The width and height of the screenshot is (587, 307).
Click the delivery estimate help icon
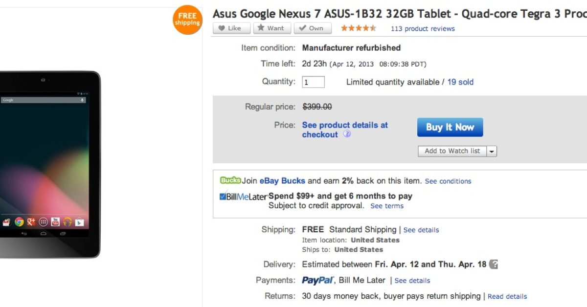pos(494,264)
